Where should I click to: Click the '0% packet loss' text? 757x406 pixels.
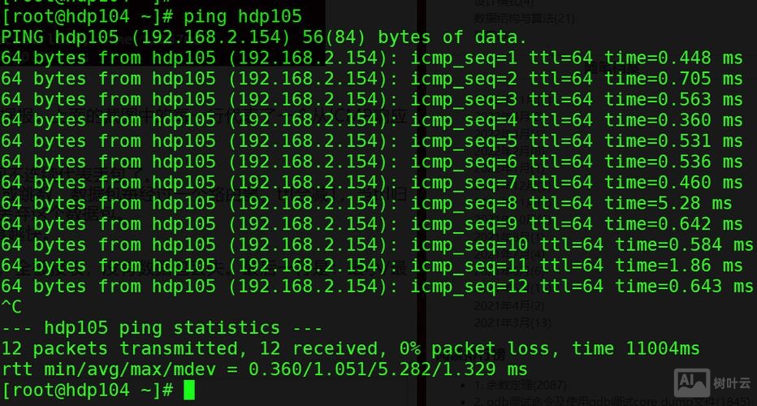(x=474, y=348)
